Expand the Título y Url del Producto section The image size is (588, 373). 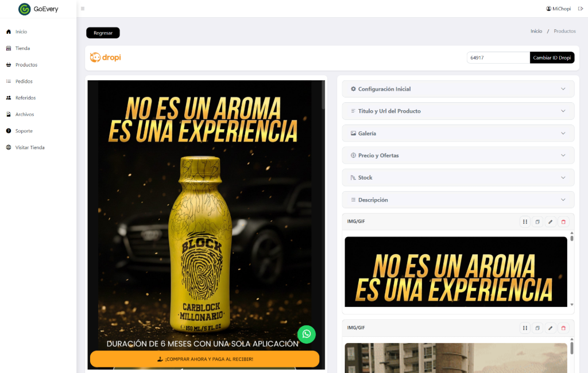pos(458,111)
